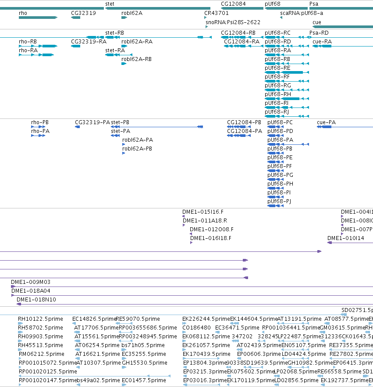Viewport: 373px width, 387px height.
Task: Click the stet-RB transcript label
Action: coord(115,33)
